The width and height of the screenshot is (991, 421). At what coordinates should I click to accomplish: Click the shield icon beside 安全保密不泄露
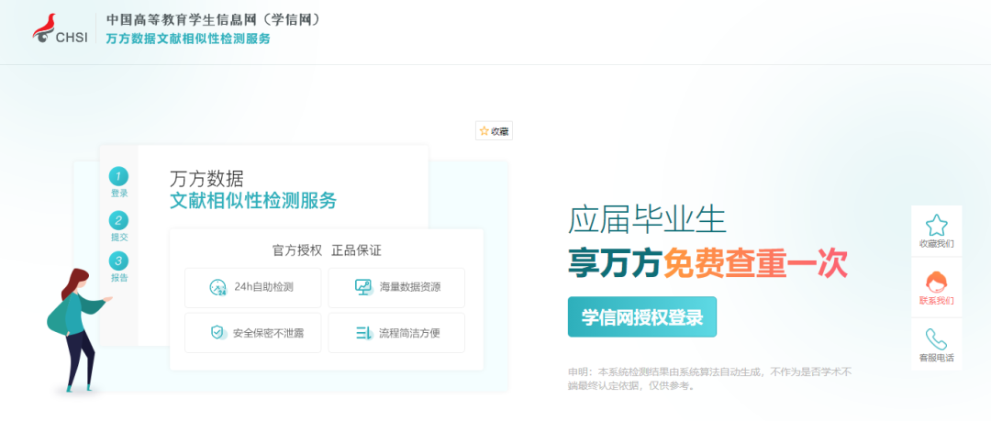pos(218,333)
